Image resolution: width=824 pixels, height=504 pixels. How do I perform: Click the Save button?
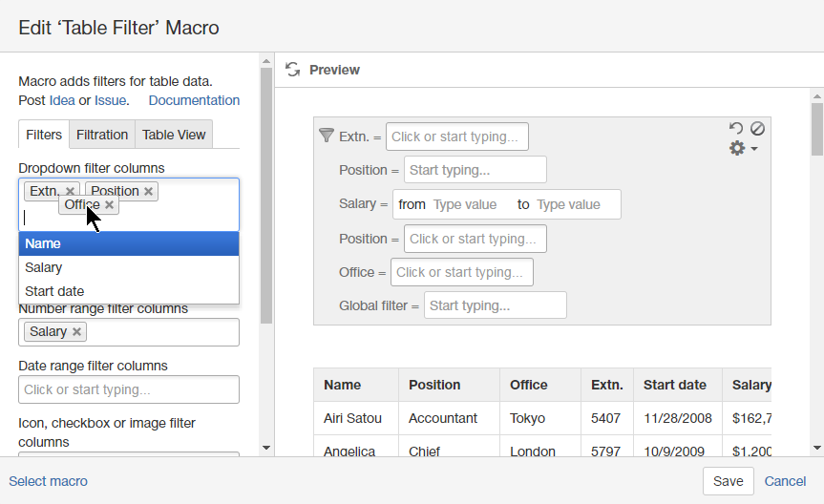728,481
